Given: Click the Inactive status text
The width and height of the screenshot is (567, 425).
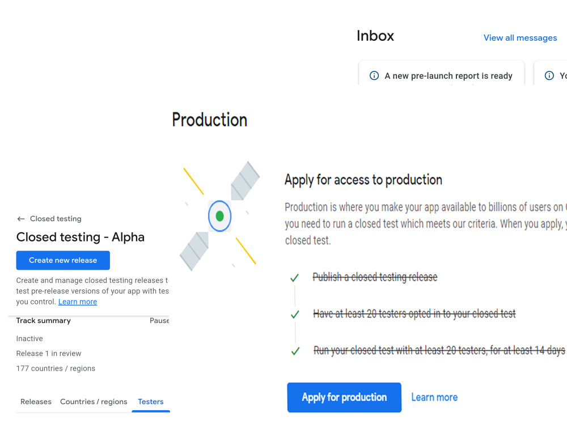Looking at the screenshot, I should 29,339.
